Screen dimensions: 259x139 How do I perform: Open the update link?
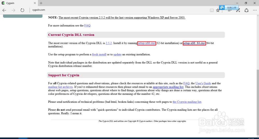117,54
